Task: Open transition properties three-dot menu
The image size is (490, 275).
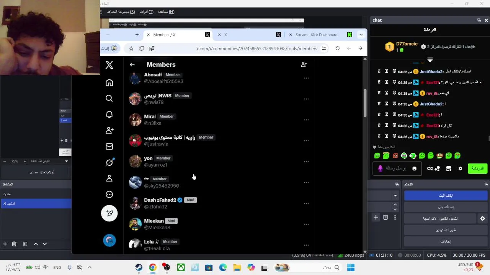Action: [x=395, y=217]
